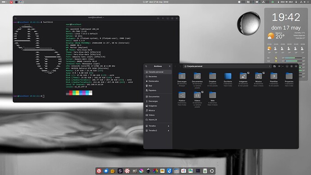Click the new tab icon in terminal header
This screenshot has height=175, width=311.
coord(158,18)
